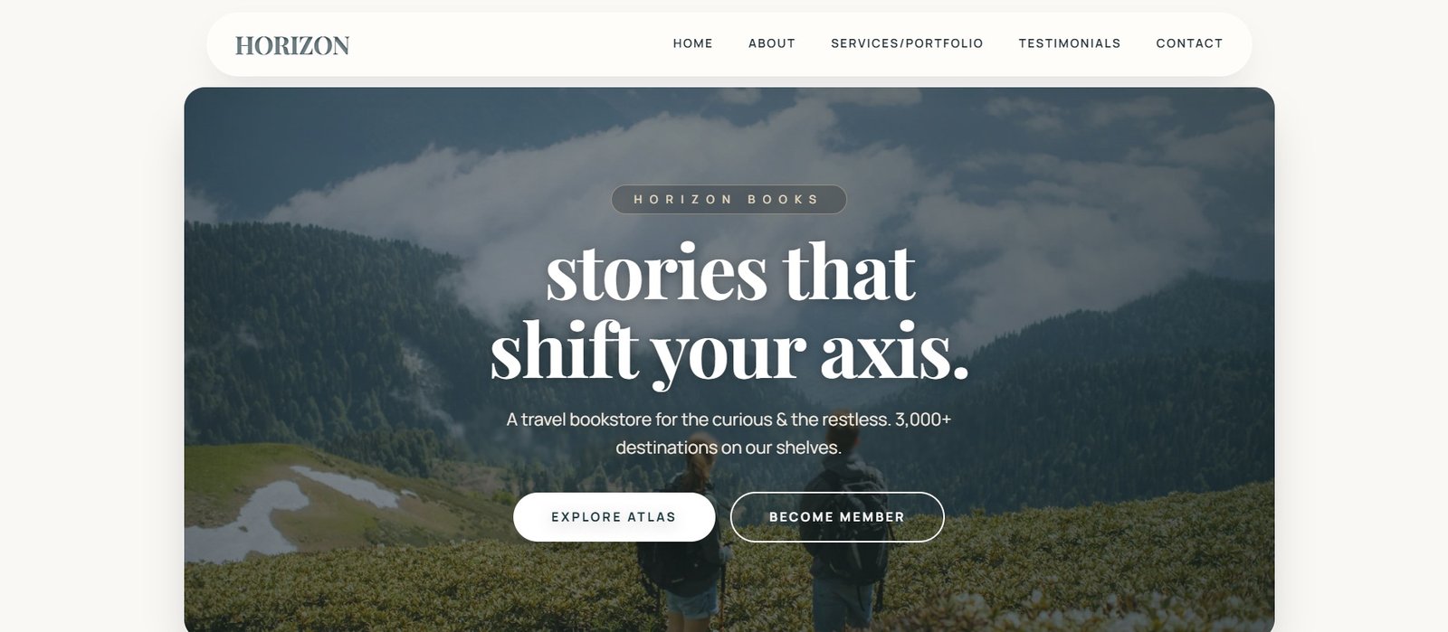1448x632 pixels.
Task: Open the TESTIMONIALS nav link
Action: pyautogui.click(x=1069, y=43)
